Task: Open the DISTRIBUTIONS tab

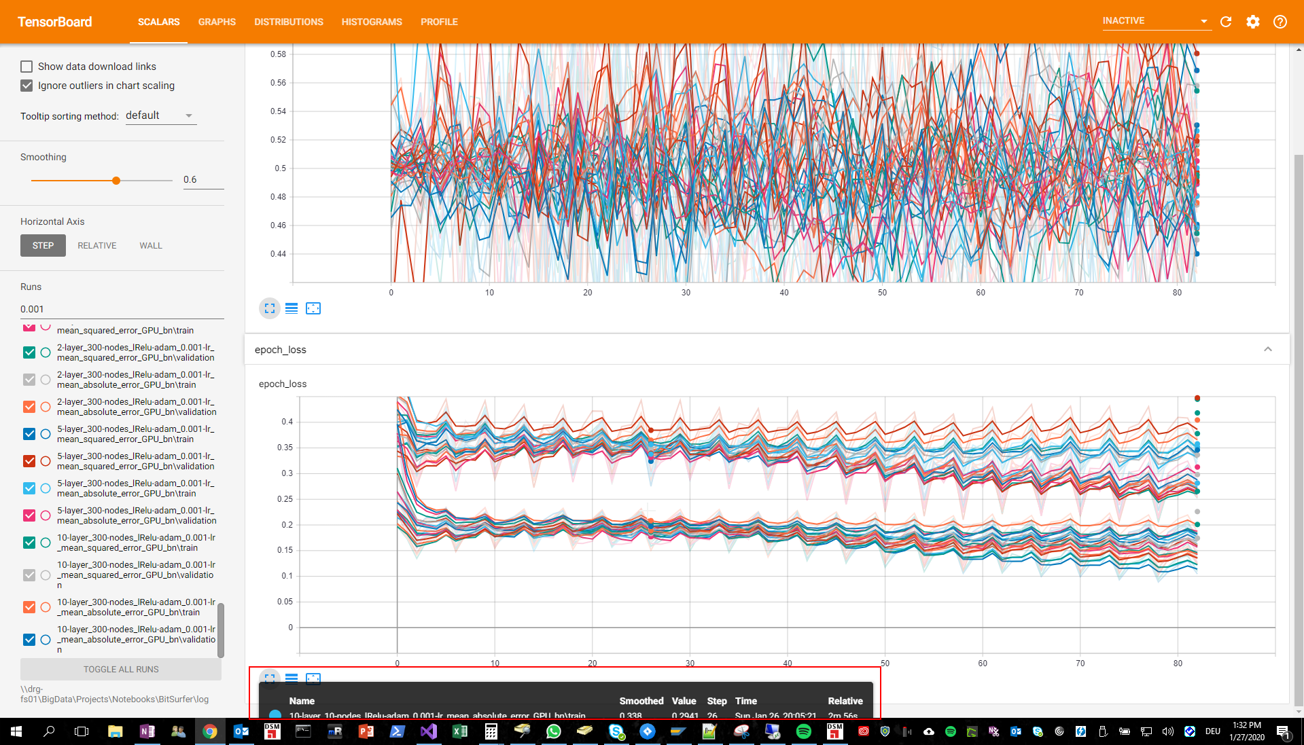Action: [289, 22]
